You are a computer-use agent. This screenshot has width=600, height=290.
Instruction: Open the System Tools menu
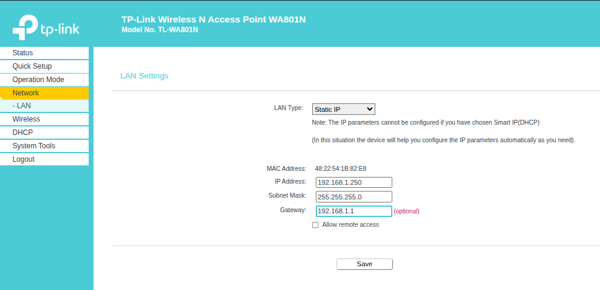tap(44, 146)
